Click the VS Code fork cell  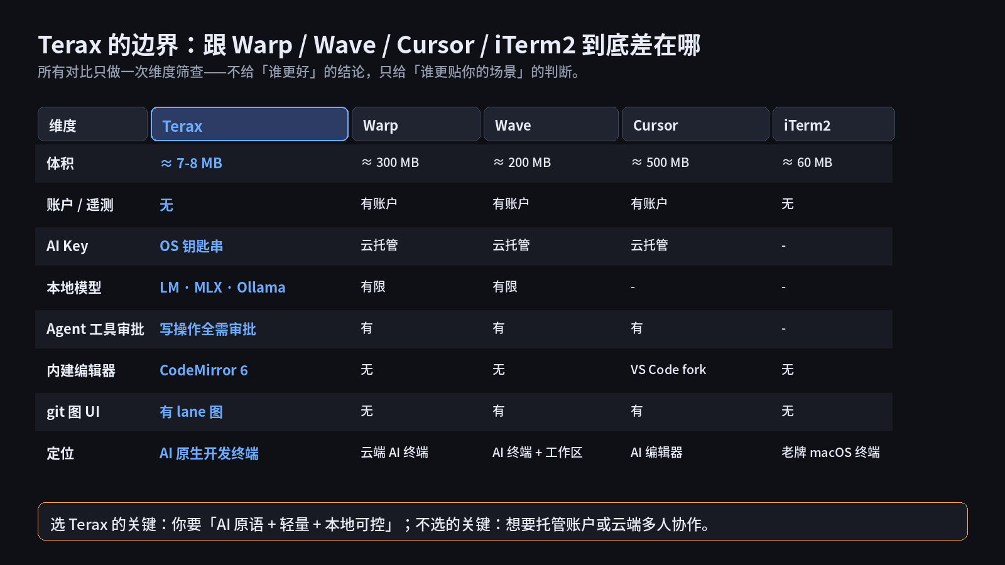[x=668, y=370]
